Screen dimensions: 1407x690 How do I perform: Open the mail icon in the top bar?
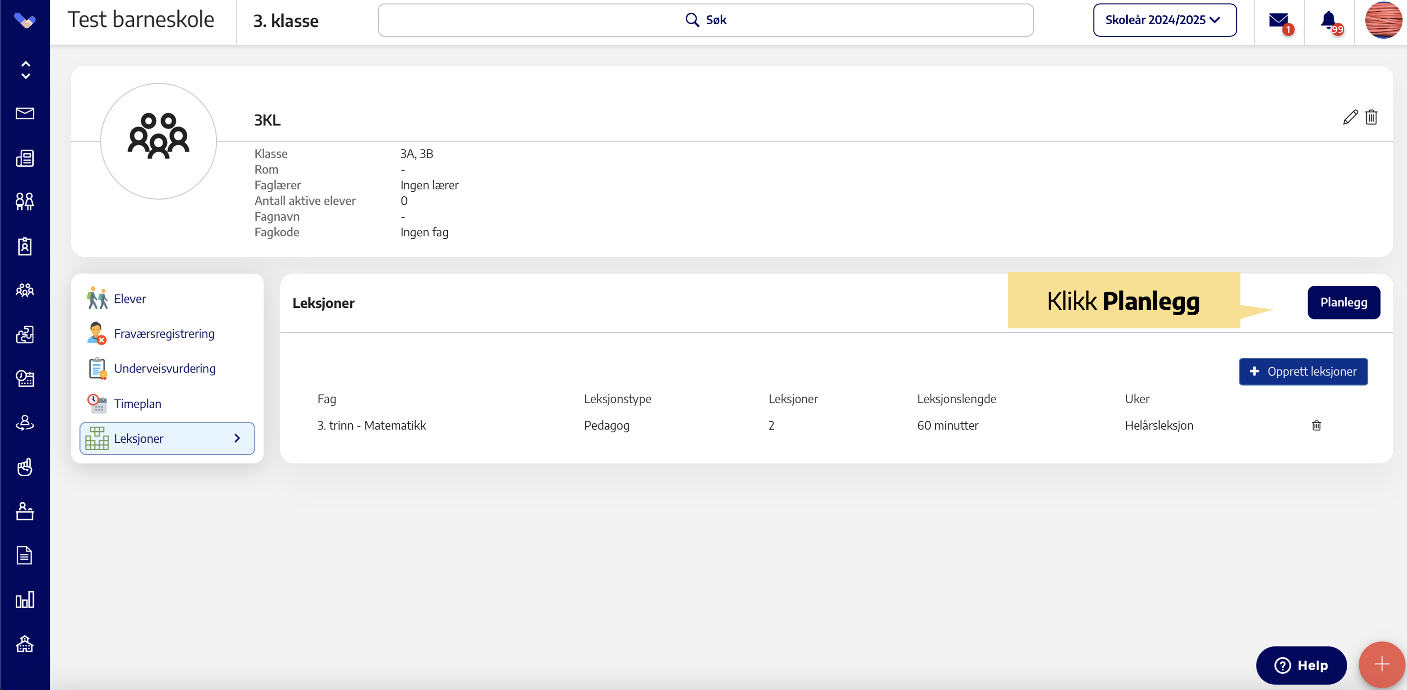click(x=1278, y=21)
